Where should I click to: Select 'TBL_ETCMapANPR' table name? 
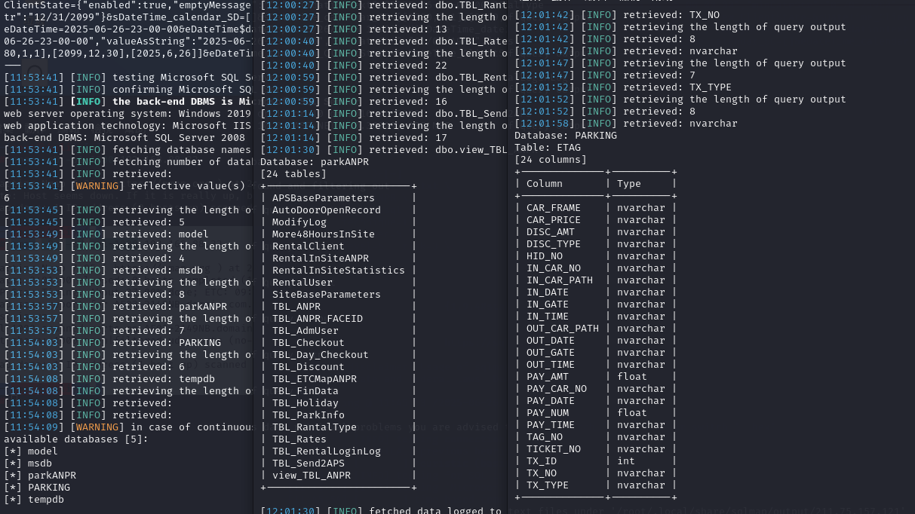click(315, 379)
